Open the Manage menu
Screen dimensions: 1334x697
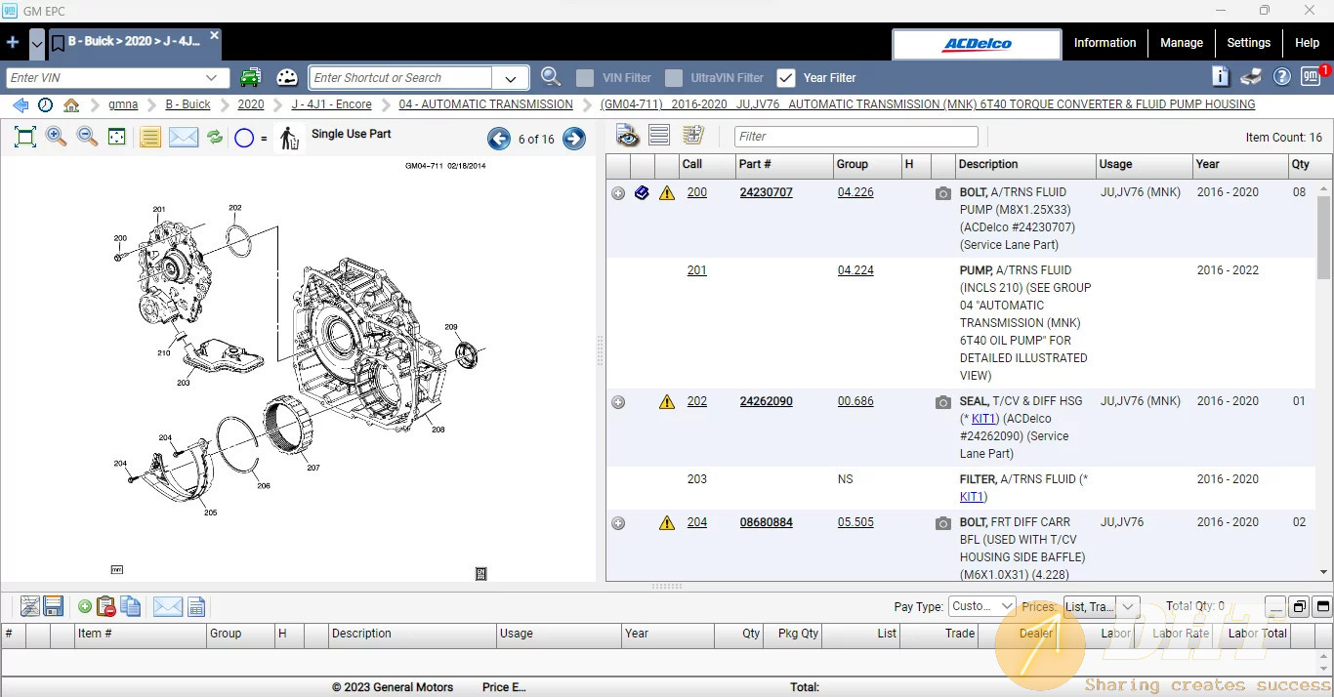[1181, 43]
